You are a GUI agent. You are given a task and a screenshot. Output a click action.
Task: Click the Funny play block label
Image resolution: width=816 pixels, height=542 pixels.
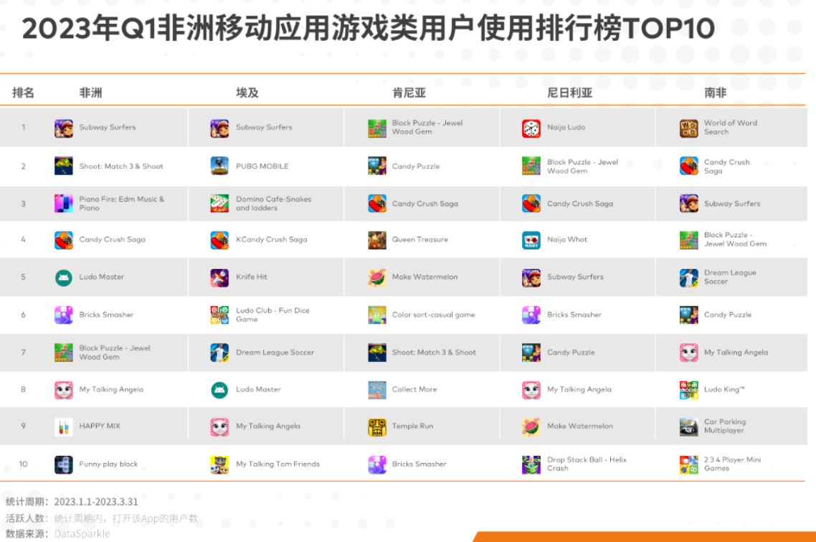pyautogui.click(x=108, y=465)
